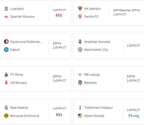Click the Spartak Moscow logo
Screen dimensions: 144x125
[6, 17]
